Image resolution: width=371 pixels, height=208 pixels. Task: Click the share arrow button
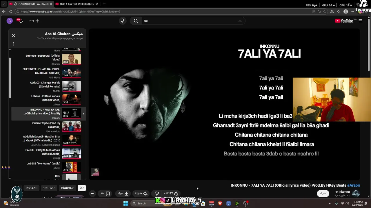click(141, 193)
